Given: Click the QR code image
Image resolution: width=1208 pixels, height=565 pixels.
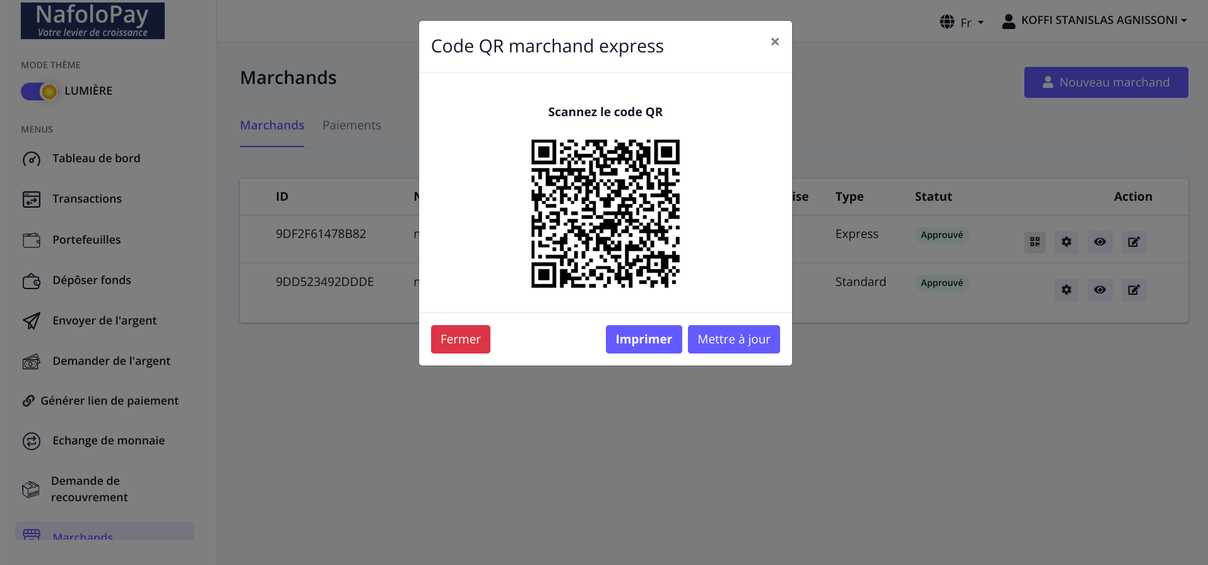Looking at the screenshot, I should pyautogui.click(x=605, y=213).
